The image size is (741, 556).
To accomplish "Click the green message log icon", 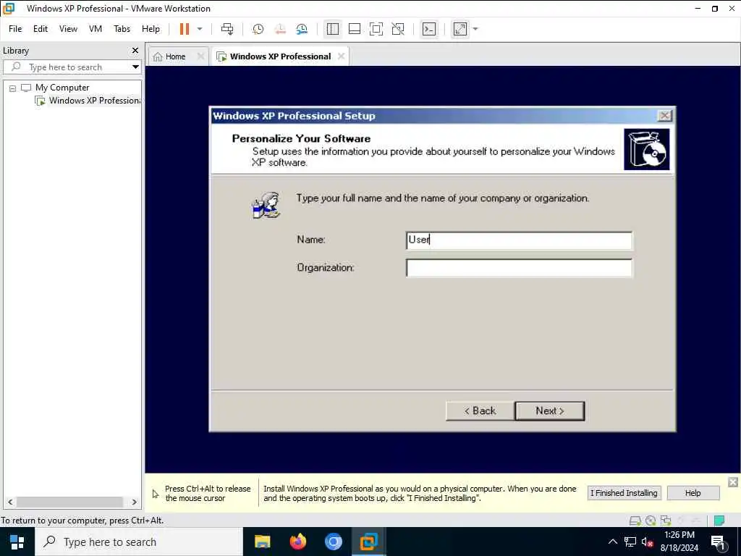I will click(719, 521).
